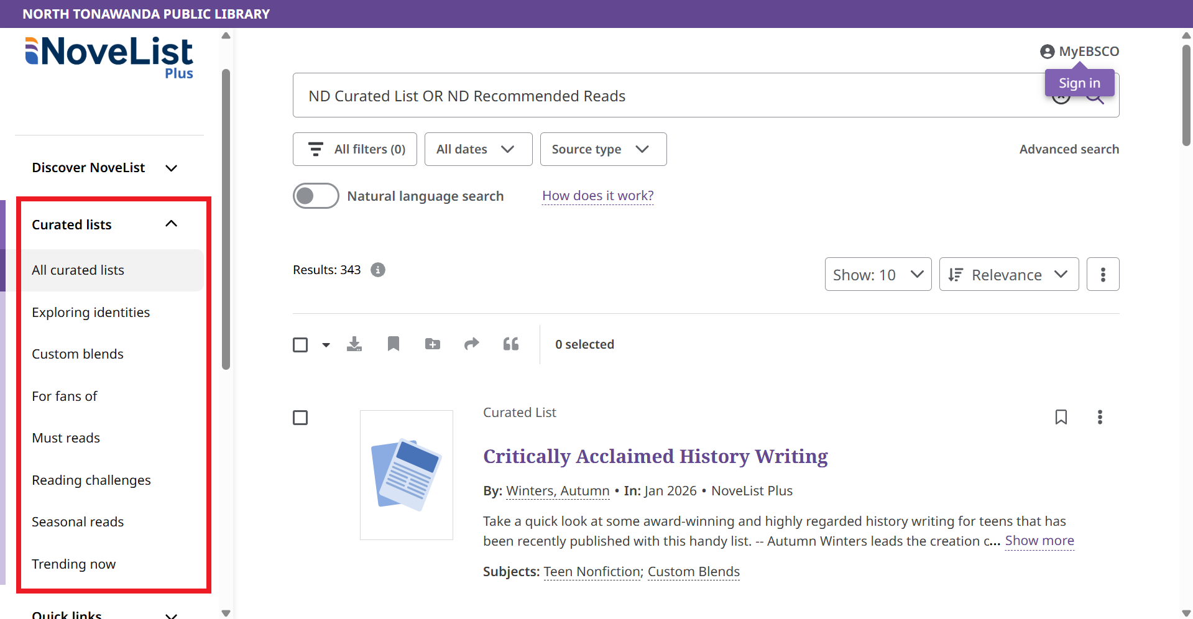Click the document thumbnail for the first result
Screen dimensions: 1193x619
coord(407,475)
